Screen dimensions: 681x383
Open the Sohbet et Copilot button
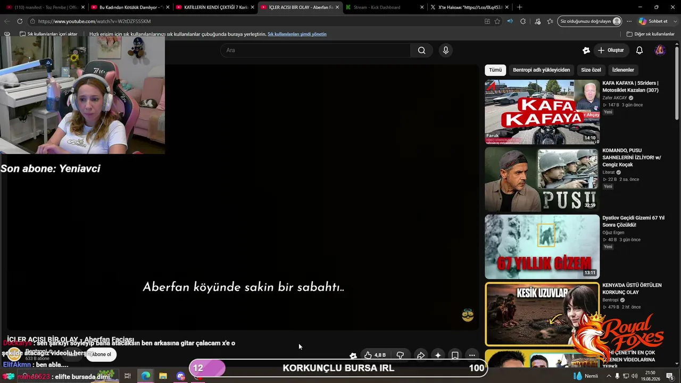pyautogui.click(x=653, y=21)
